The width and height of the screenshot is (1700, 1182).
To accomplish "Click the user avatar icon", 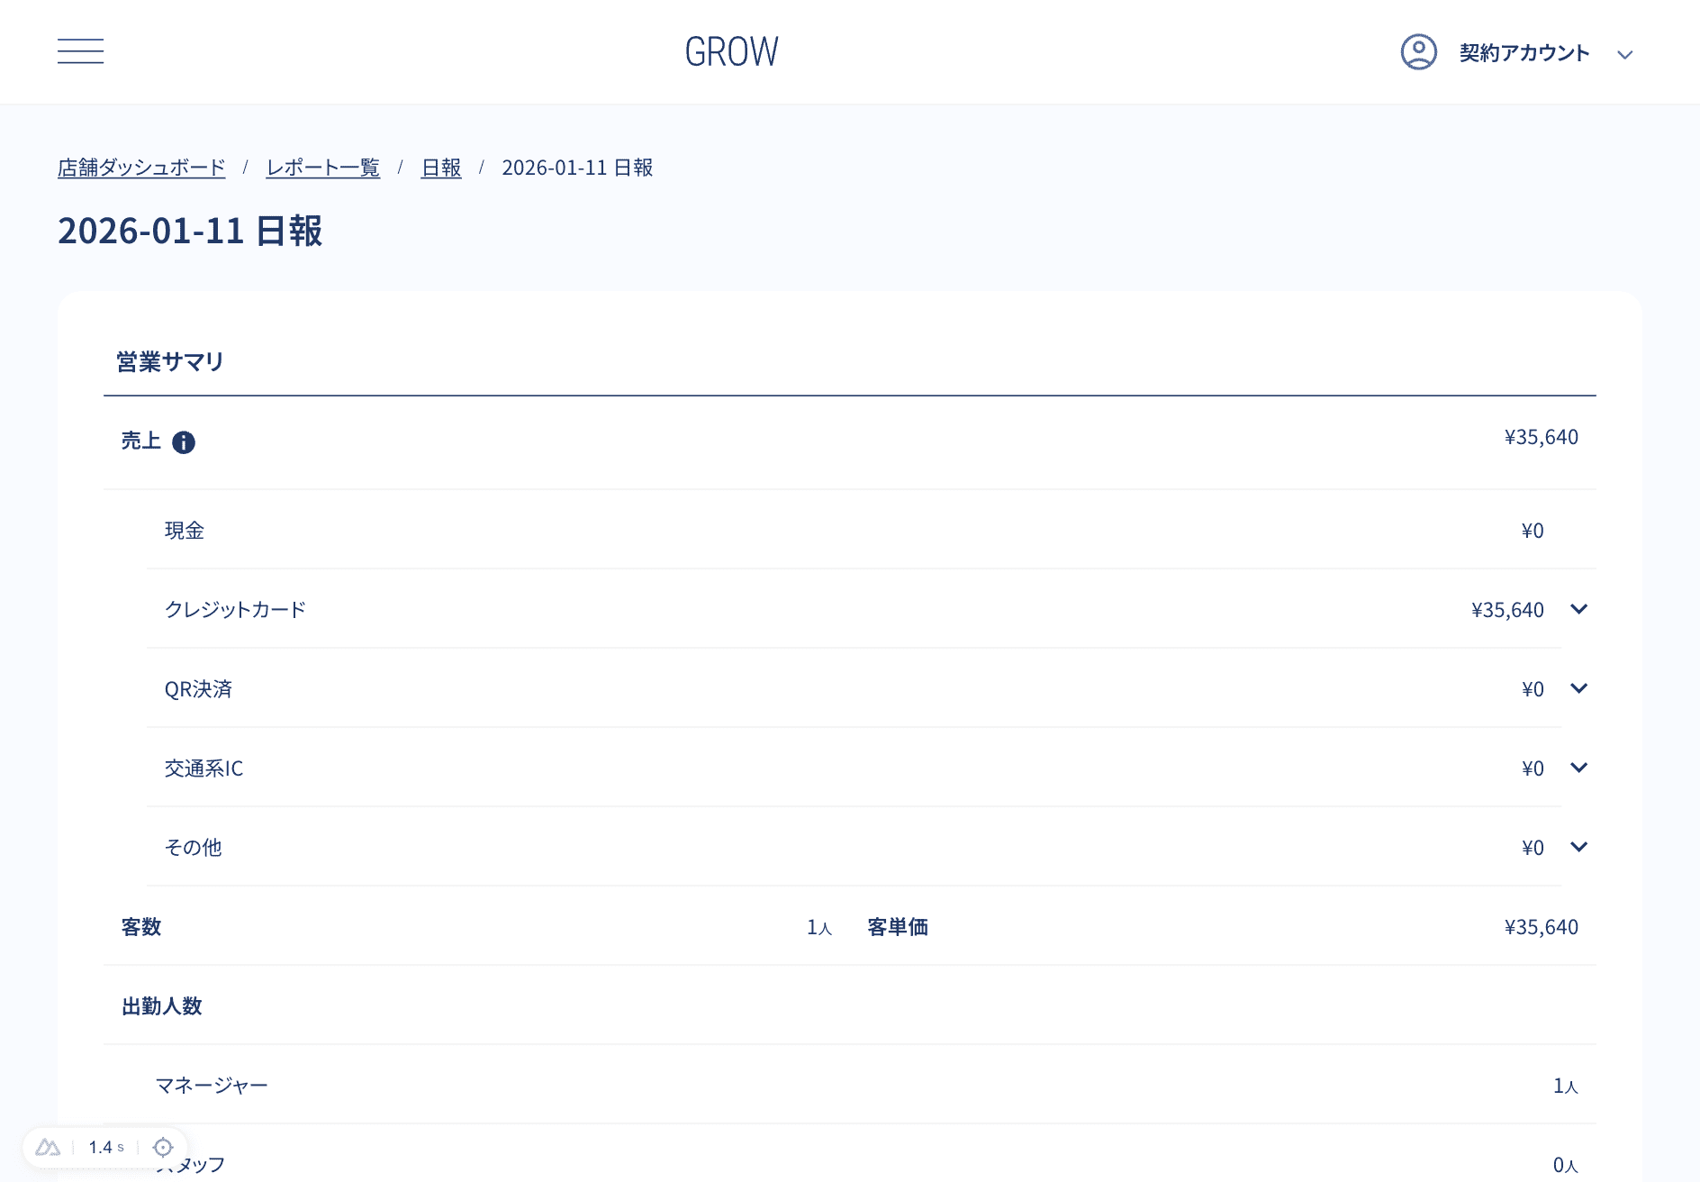I will pyautogui.click(x=1418, y=52).
